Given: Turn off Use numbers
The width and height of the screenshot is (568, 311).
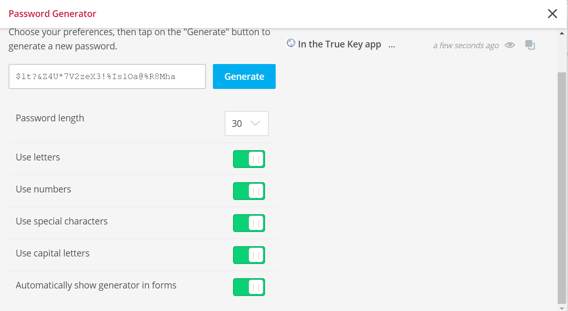Looking at the screenshot, I should pyautogui.click(x=249, y=191).
